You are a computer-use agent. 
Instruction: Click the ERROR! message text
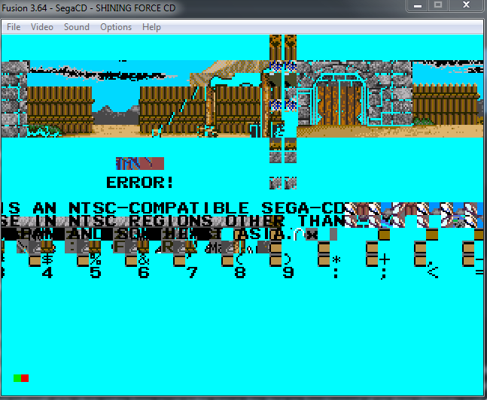[140, 182]
